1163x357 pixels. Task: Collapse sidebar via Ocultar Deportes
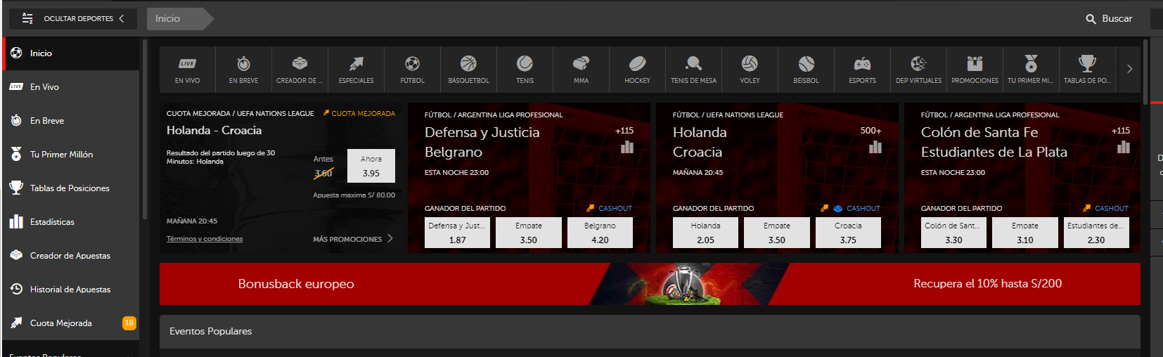pos(72,18)
